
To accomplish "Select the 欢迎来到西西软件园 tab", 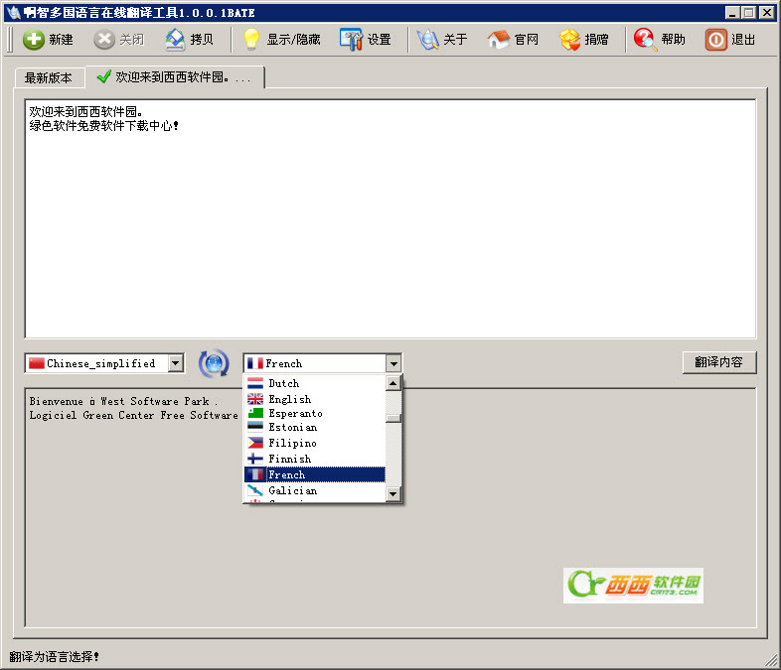I will 174,77.
